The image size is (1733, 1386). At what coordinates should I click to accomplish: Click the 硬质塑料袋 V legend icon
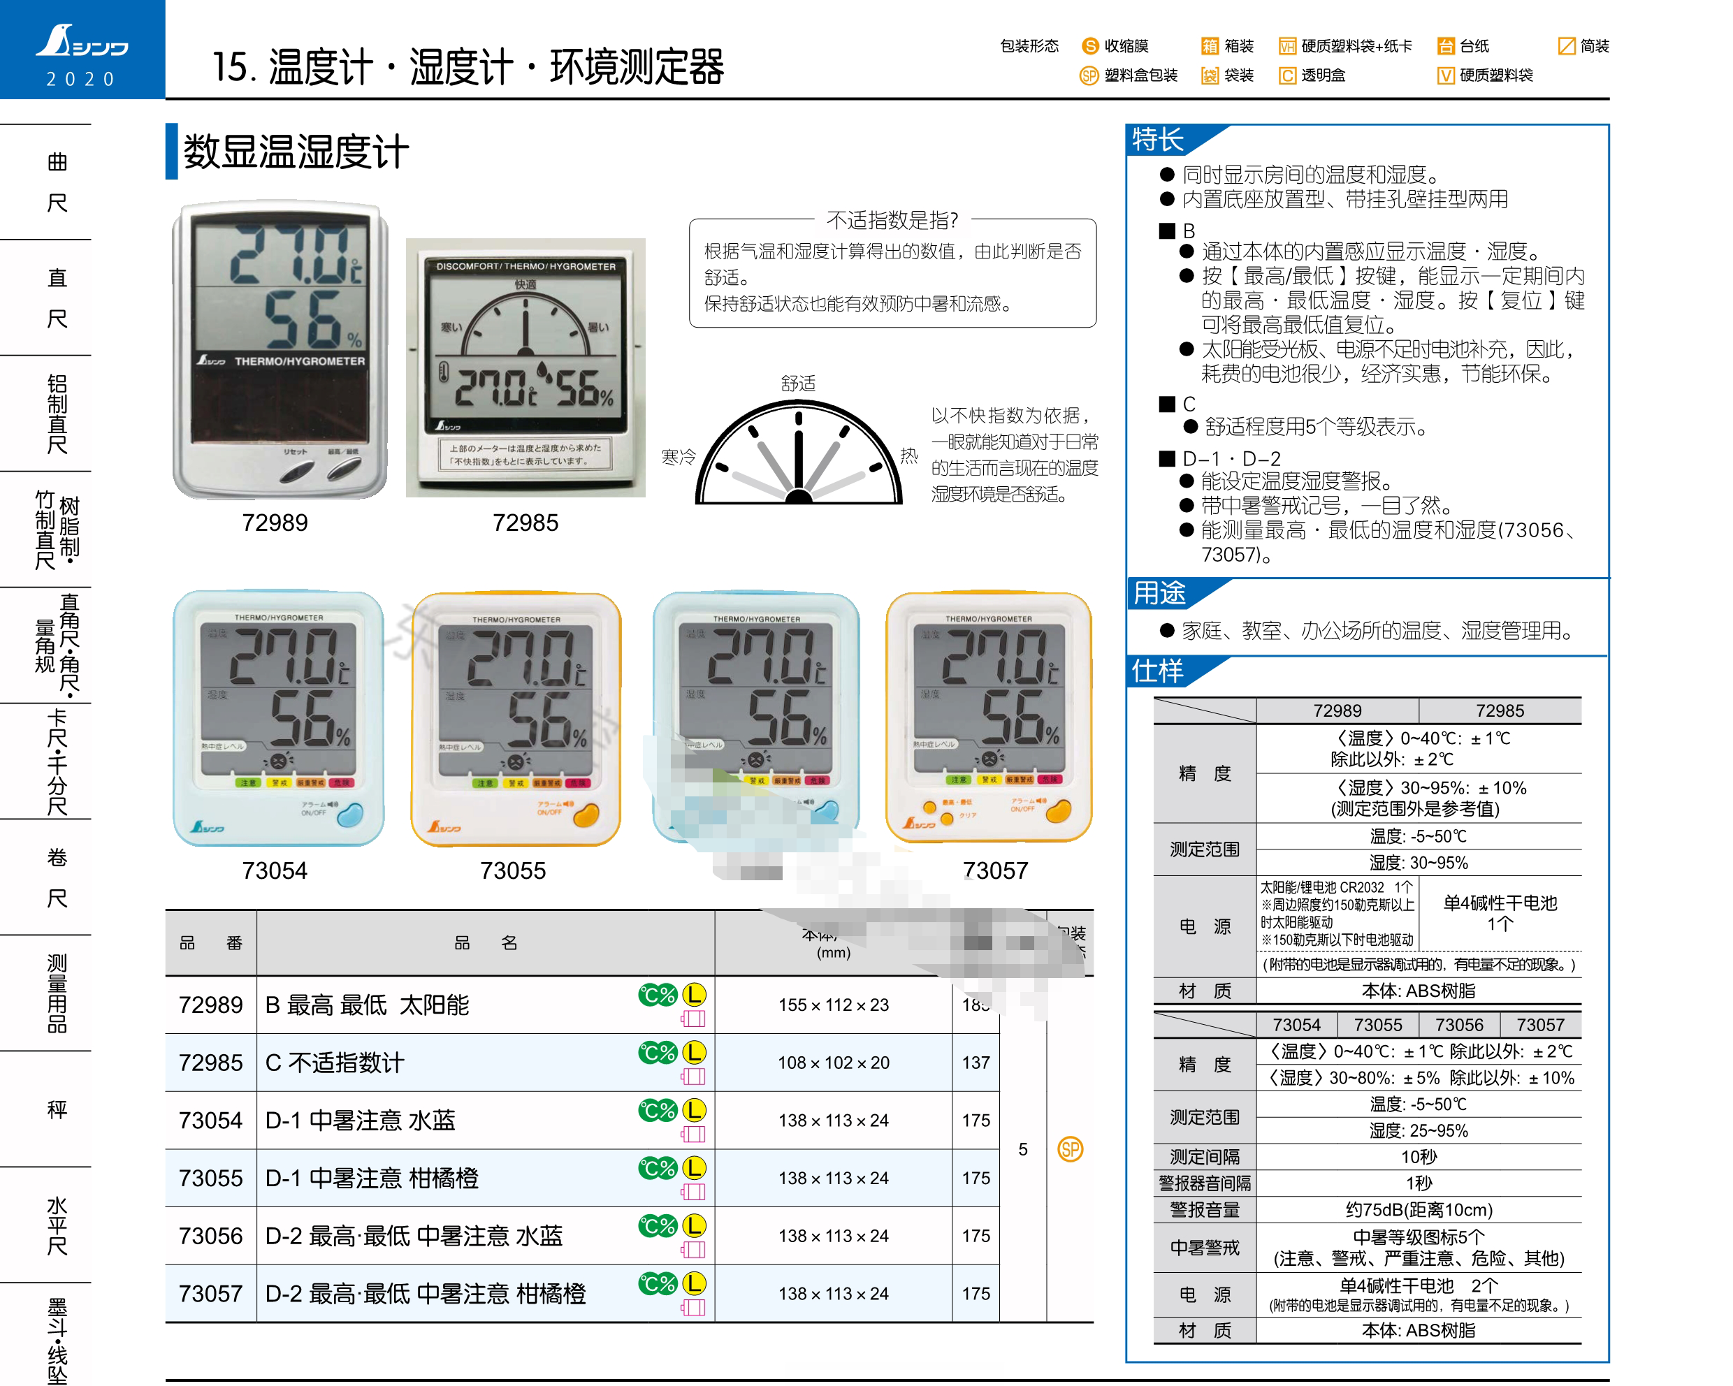coord(1446,75)
